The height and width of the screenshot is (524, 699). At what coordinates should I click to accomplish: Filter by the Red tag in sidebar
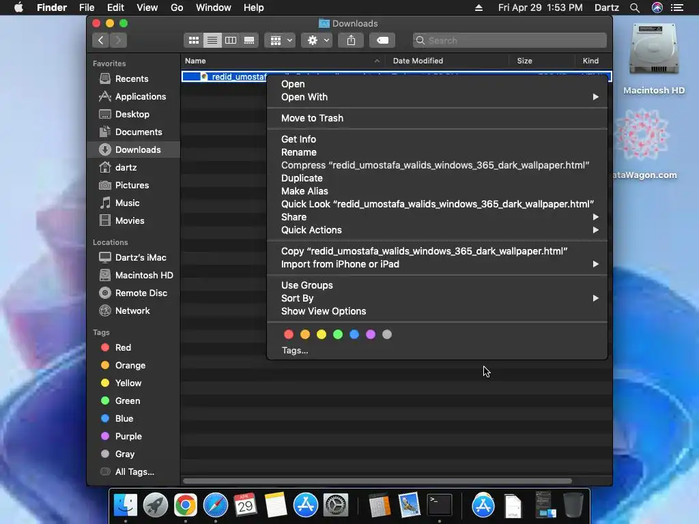pos(134,347)
